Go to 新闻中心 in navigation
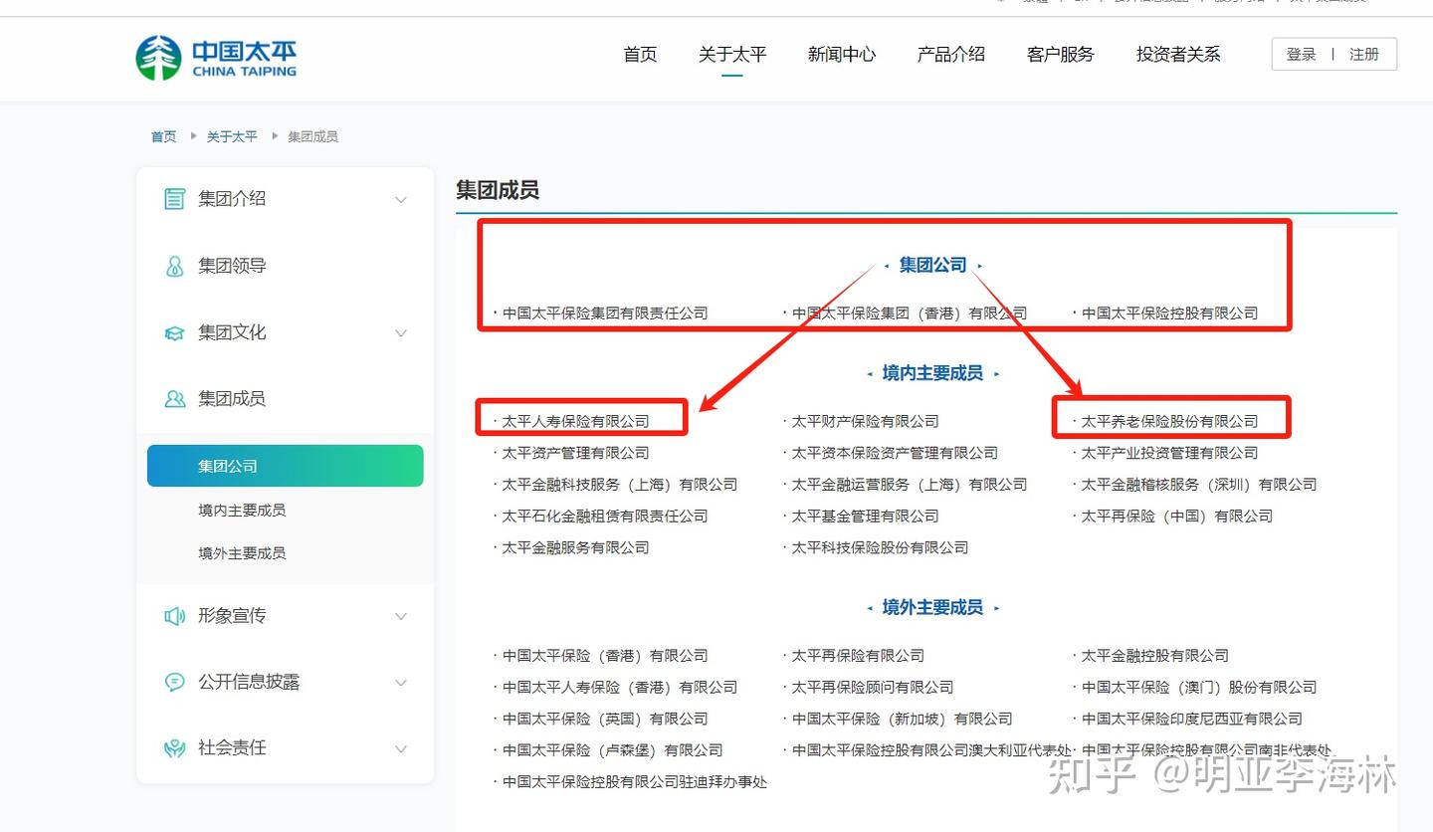 842,54
